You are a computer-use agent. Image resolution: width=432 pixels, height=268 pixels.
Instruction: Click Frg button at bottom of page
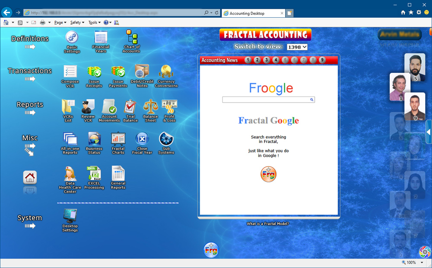tap(211, 250)
